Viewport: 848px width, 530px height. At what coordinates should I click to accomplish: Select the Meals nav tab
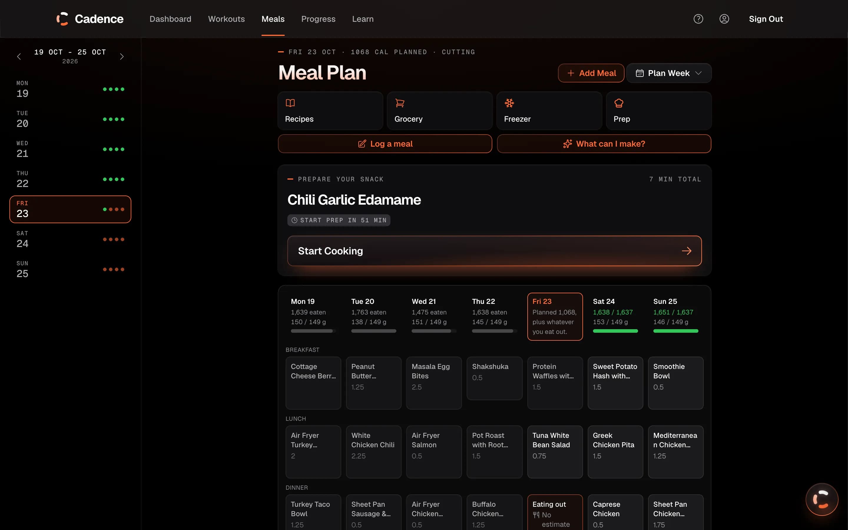pos(273,19)
